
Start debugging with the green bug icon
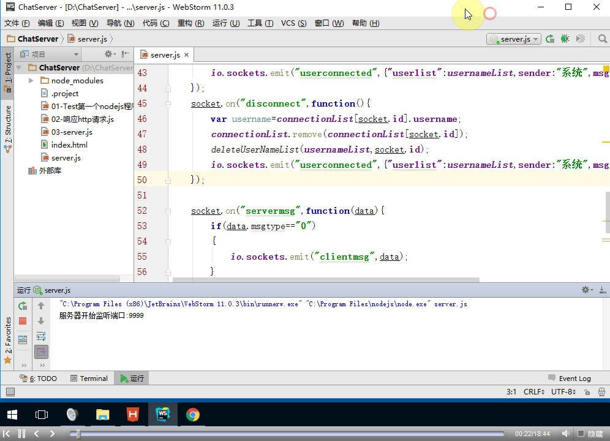(x=565, y=39)
